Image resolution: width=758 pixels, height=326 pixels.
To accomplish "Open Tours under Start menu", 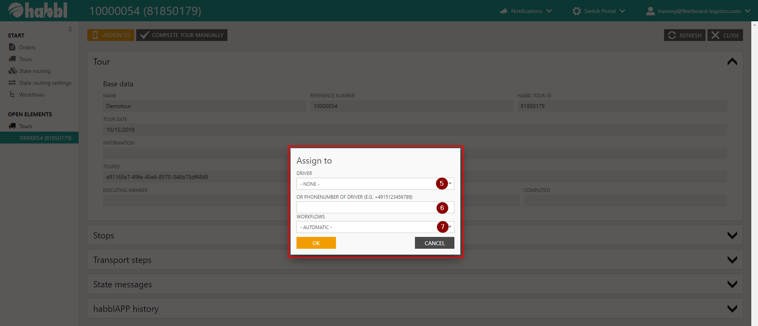I will tap(26, 59).
